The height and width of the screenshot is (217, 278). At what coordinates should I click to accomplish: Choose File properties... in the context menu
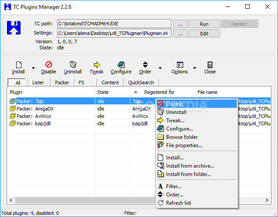click(197, 145)
